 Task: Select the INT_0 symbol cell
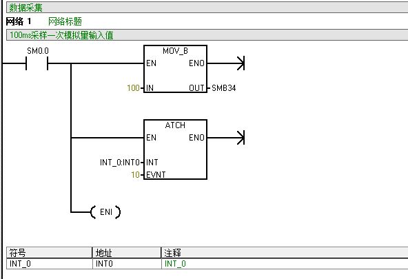(x=49, y=264)
